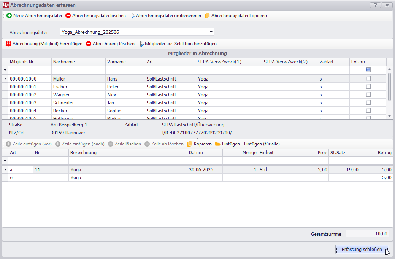
Task: Click Mitglieder aus Selektion hinzufügen icon
Action: coord(141,44)
